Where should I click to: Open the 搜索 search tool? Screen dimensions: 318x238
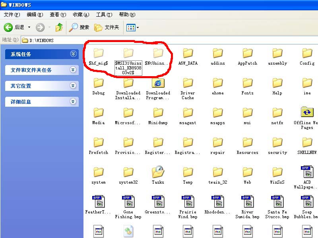(79, 27)
